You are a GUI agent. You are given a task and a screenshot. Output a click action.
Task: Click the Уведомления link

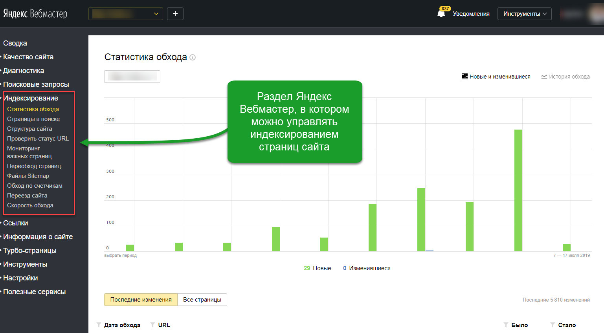(x=471, y=14)
